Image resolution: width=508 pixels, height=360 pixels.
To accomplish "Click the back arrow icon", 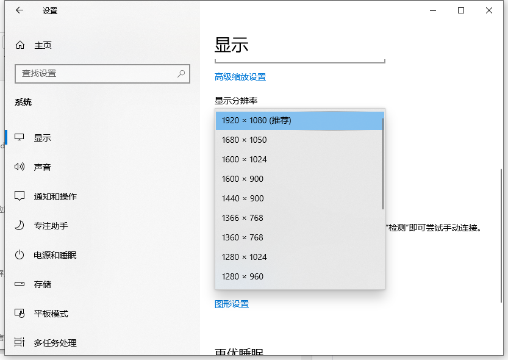I will pos(20,10).
